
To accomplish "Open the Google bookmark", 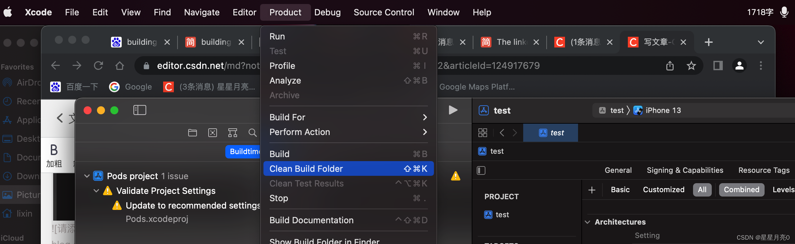I will pyautogui.click(x=131, y=87).
